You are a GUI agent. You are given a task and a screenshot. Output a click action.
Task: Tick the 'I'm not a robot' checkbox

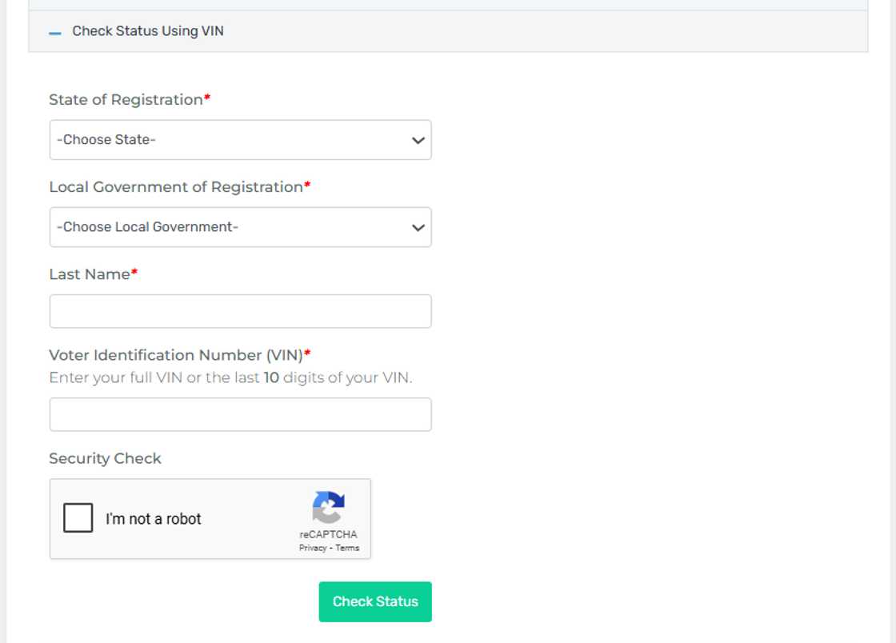(x=78, y=518)
